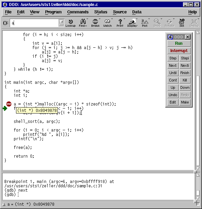This screenshot has width=202, height=209.
Task: Open the Print options dropdown arrow
Action: (x=125, y=19)
